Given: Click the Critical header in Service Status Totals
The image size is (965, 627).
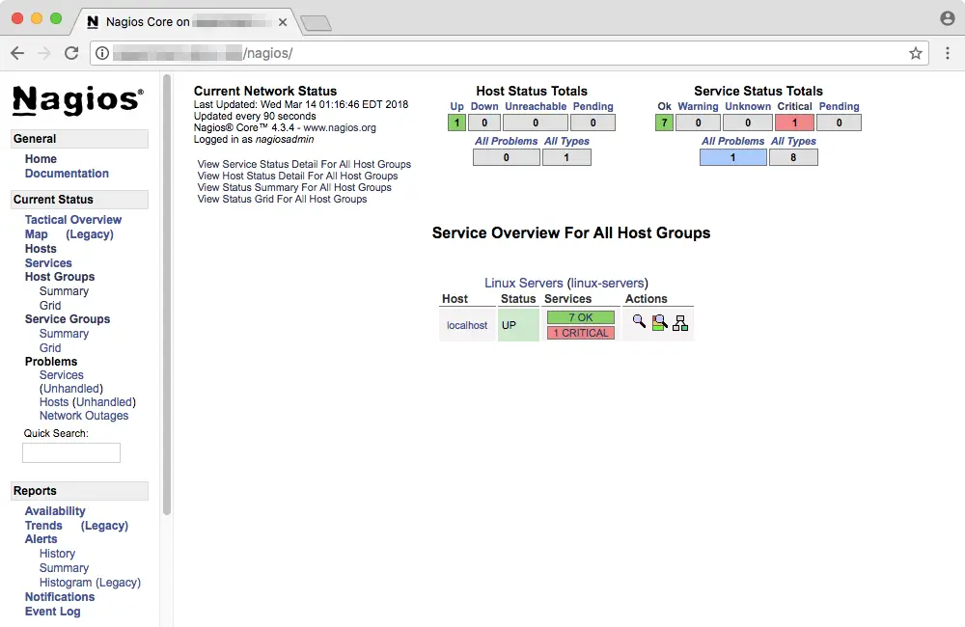Looking at the screenshot, I should (794, 106).
